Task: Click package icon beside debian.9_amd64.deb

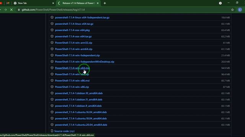Action: click(x=52, y=106)
